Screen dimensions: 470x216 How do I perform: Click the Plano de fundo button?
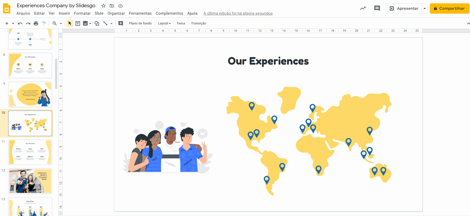pyautogui.click(x=140, y=23)
